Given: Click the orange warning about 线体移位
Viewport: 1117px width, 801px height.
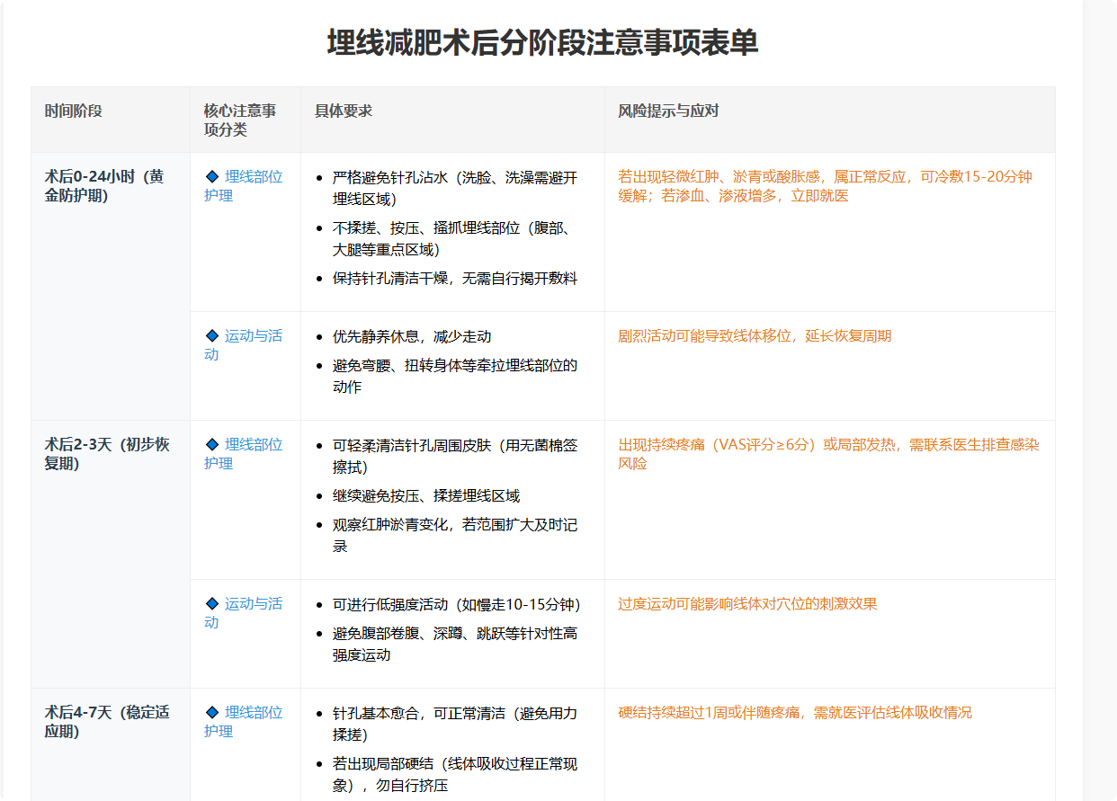Looking at the screenshot, I should 755,336.
